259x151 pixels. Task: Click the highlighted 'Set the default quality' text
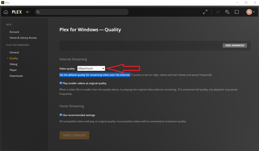pyautogui.click(x=95, y=75)
